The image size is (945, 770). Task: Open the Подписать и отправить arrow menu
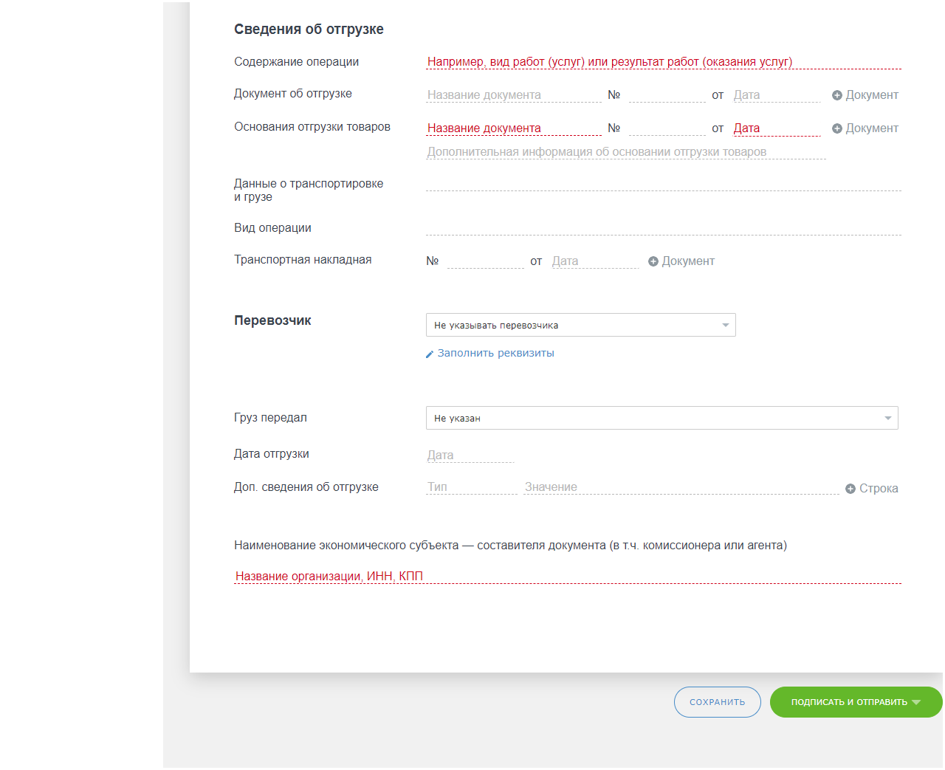(x=916, y=702)
